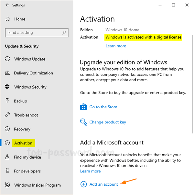Select the Find my device icon

(7, 157)
